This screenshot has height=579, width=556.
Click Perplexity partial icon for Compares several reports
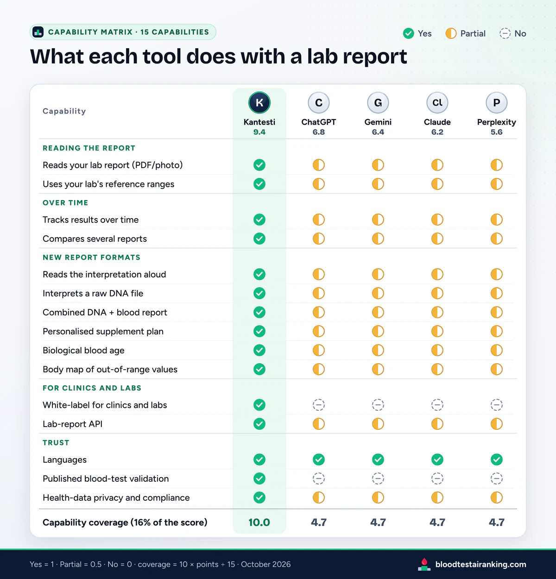click(497, 239)
